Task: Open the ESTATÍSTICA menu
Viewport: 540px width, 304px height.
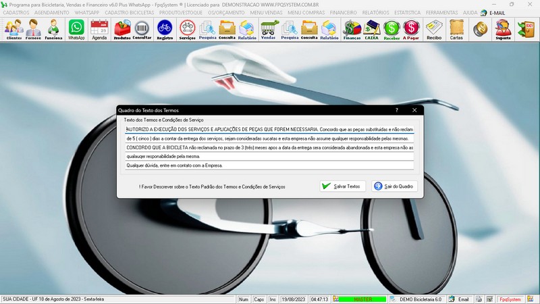Action: pos(408,13)
